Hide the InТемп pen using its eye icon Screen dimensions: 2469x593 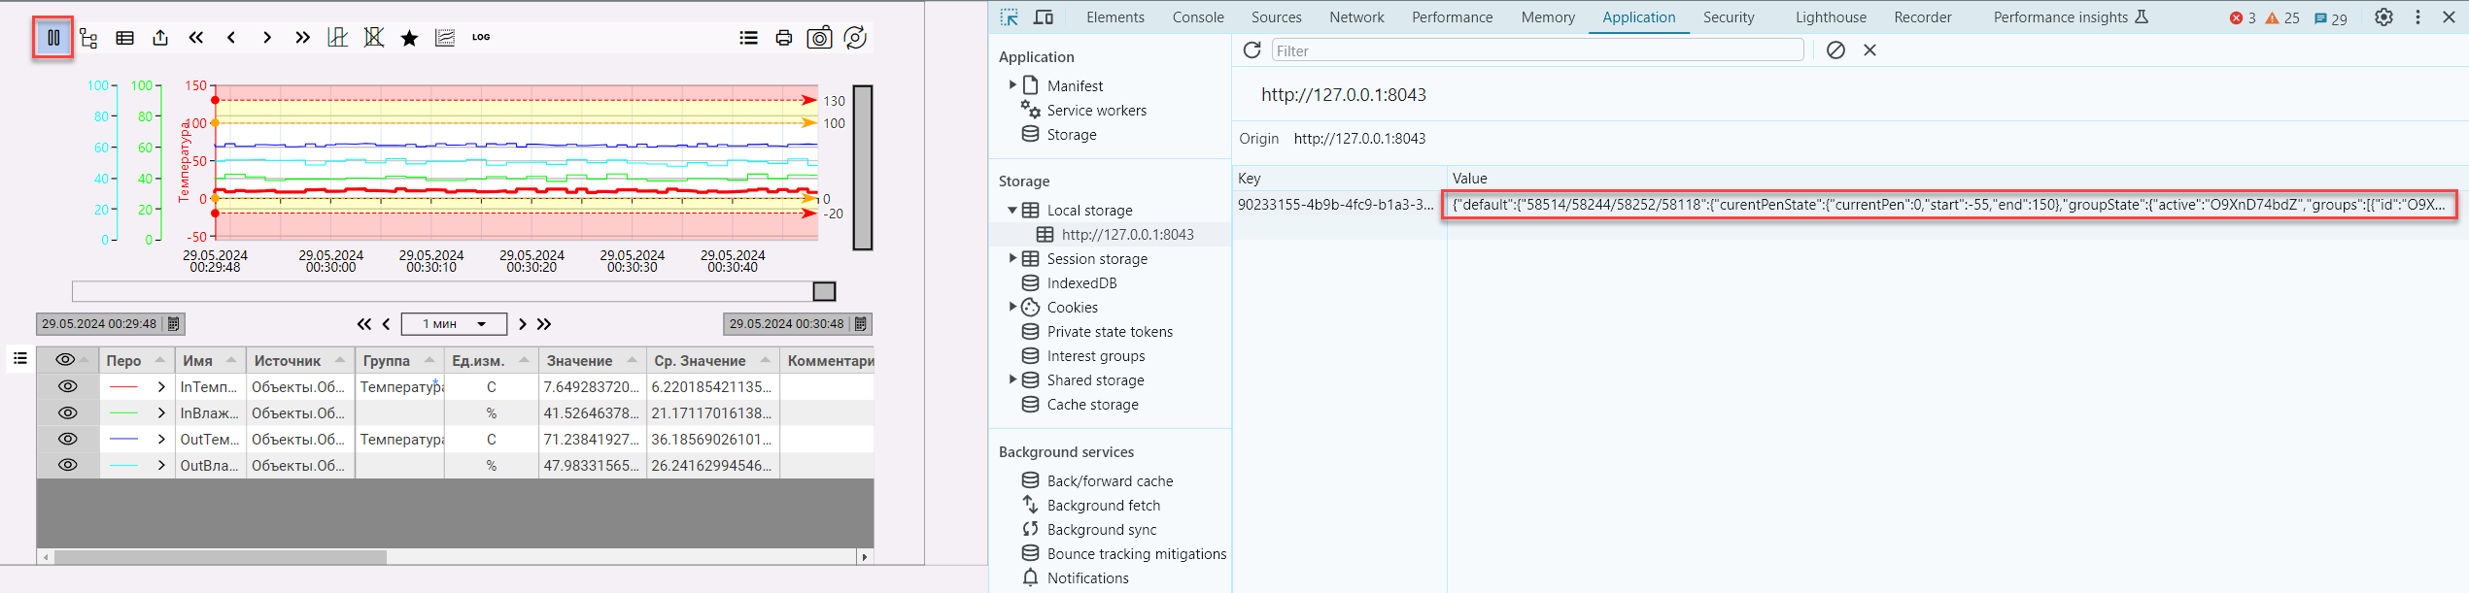pos(67,386)
